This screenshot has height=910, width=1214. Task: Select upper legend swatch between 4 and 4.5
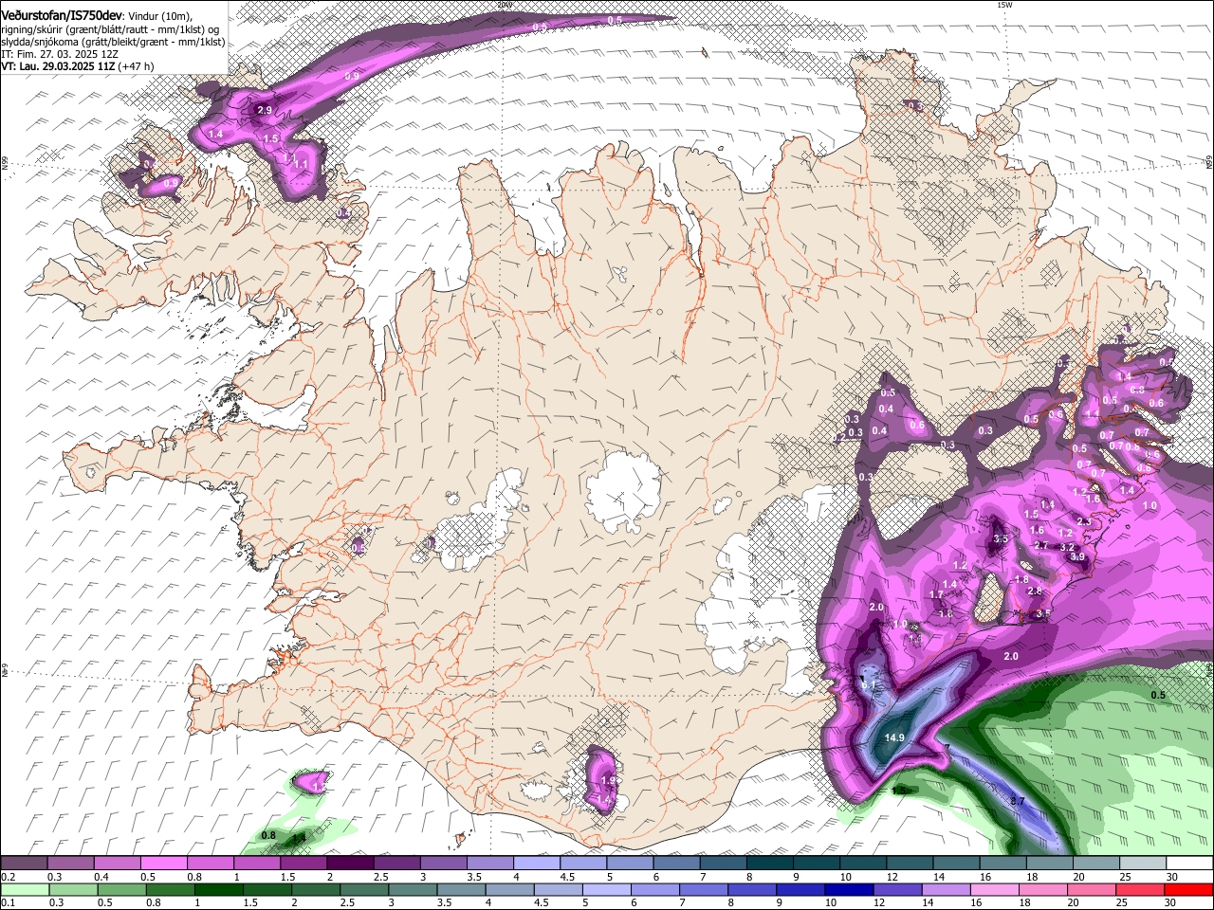(537, 864)
